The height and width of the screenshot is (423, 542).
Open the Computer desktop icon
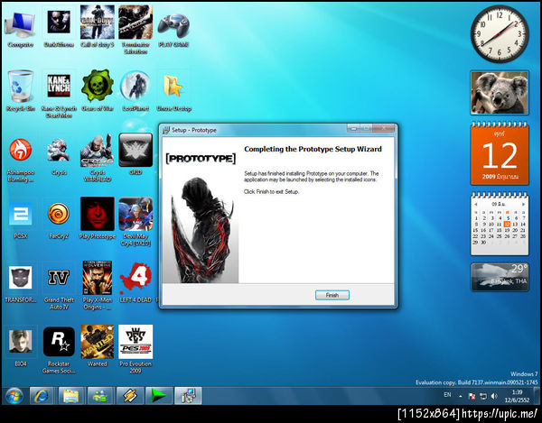21,28
